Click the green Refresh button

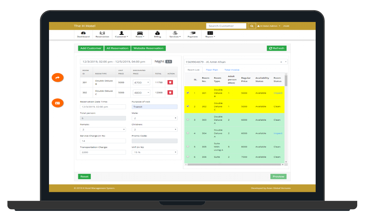(x=276, y=48)
